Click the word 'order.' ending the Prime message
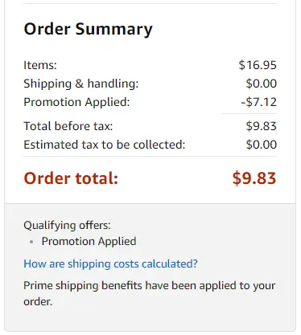This screenshot has width=301, height=335. pyautogui.click(x=38, y=302)
